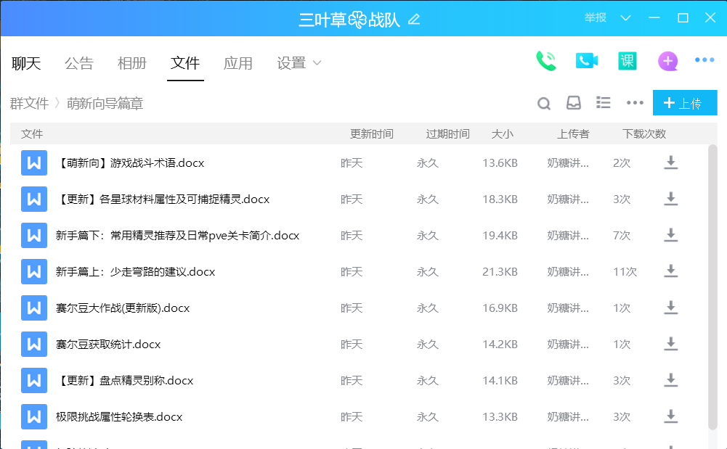
Task: Download 游戏战斗术语.docx
Action: pos(670,163)
